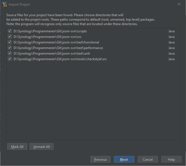The height and width of the screenshot is (166, 186).
Task: Select the test\unit path entry
Action: (52, 53)
